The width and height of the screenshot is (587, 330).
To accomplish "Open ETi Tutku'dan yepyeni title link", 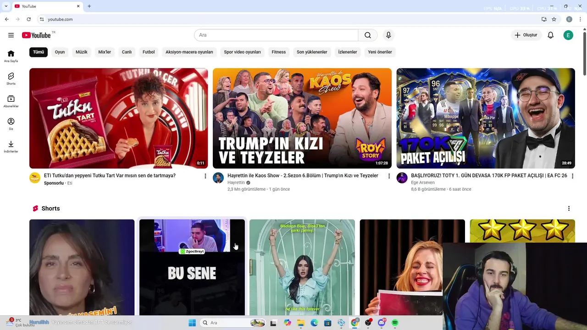I will (110, 176).
